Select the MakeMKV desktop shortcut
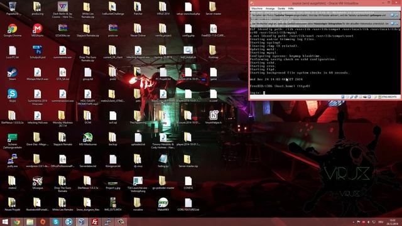The image size is (402, 226). coord(163,205)
